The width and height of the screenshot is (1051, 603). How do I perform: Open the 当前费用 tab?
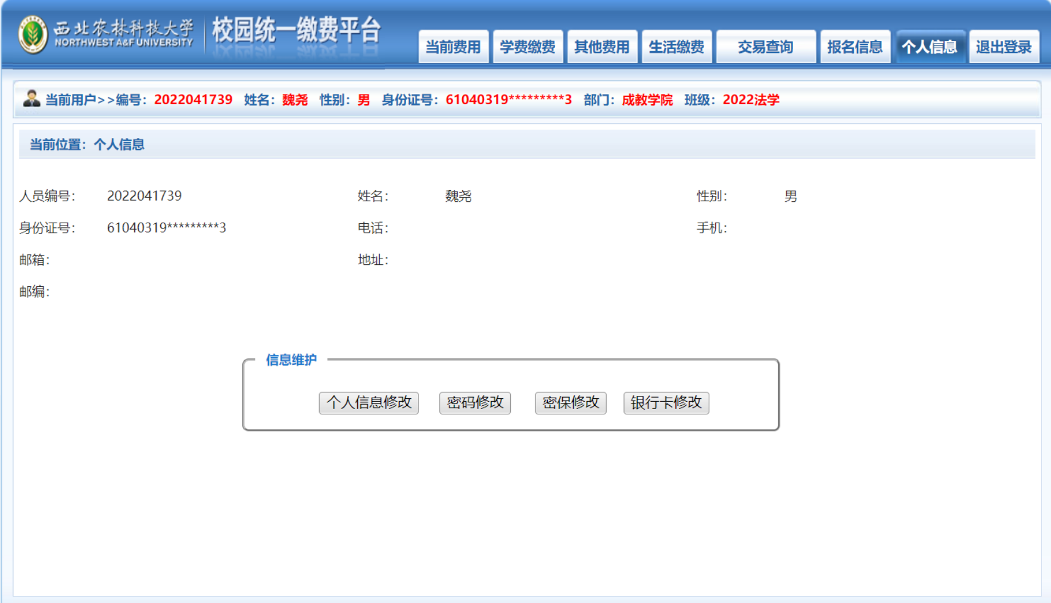tap(453, 46)
